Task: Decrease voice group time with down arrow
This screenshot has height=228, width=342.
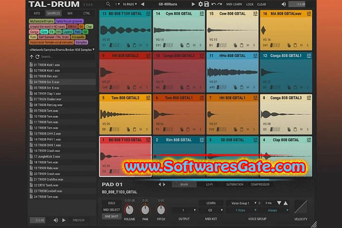Action: point(279,203)
